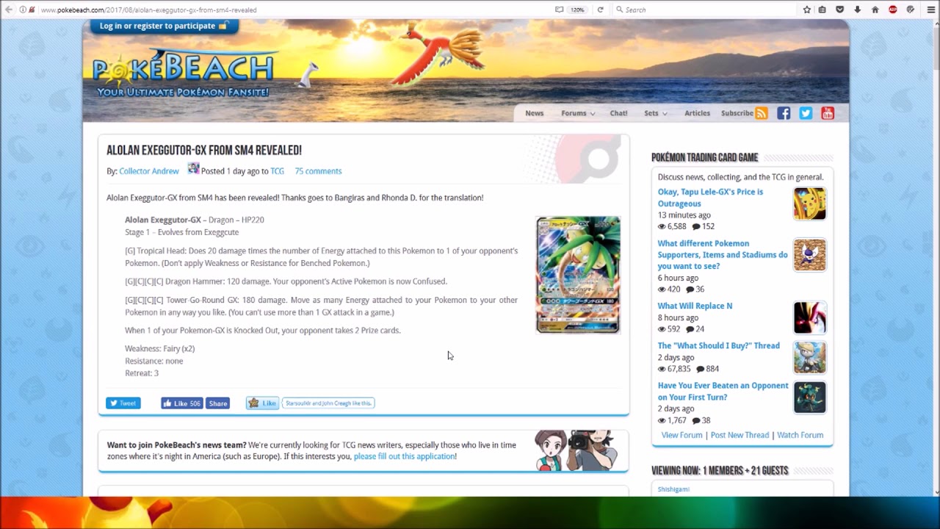This screenshot has height=529, width=940.
Task: Reload the page with the refresh icon
Action: click(x=600, y=10)
